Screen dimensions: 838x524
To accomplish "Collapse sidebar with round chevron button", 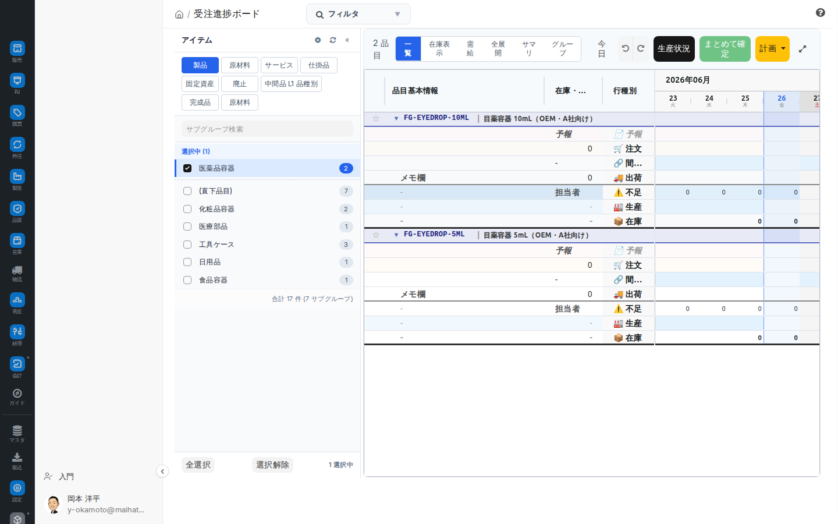I will 162,472.
